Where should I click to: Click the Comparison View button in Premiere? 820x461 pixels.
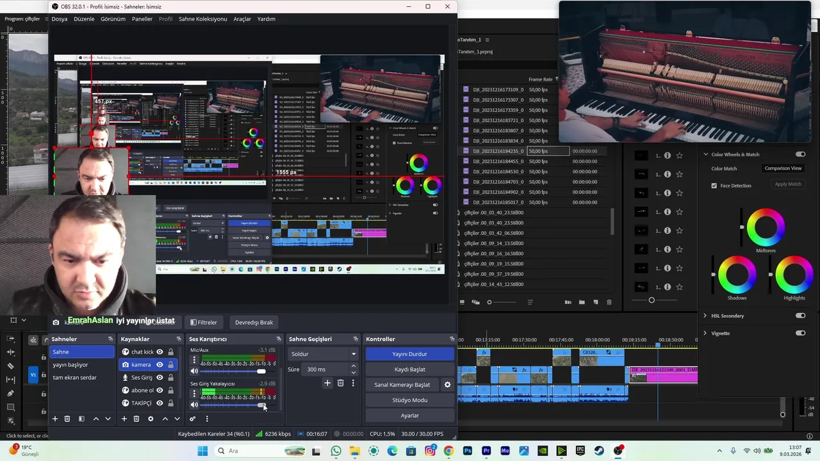point(783,168)
